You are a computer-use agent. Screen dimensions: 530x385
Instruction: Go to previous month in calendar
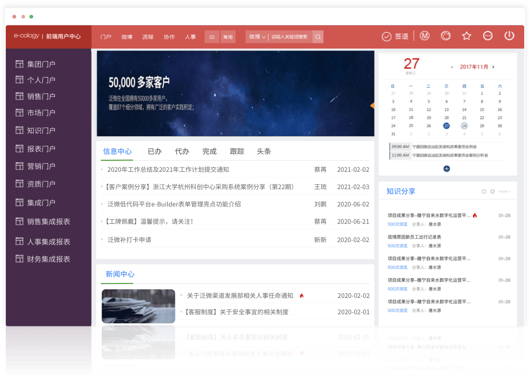tap(451, 67)
